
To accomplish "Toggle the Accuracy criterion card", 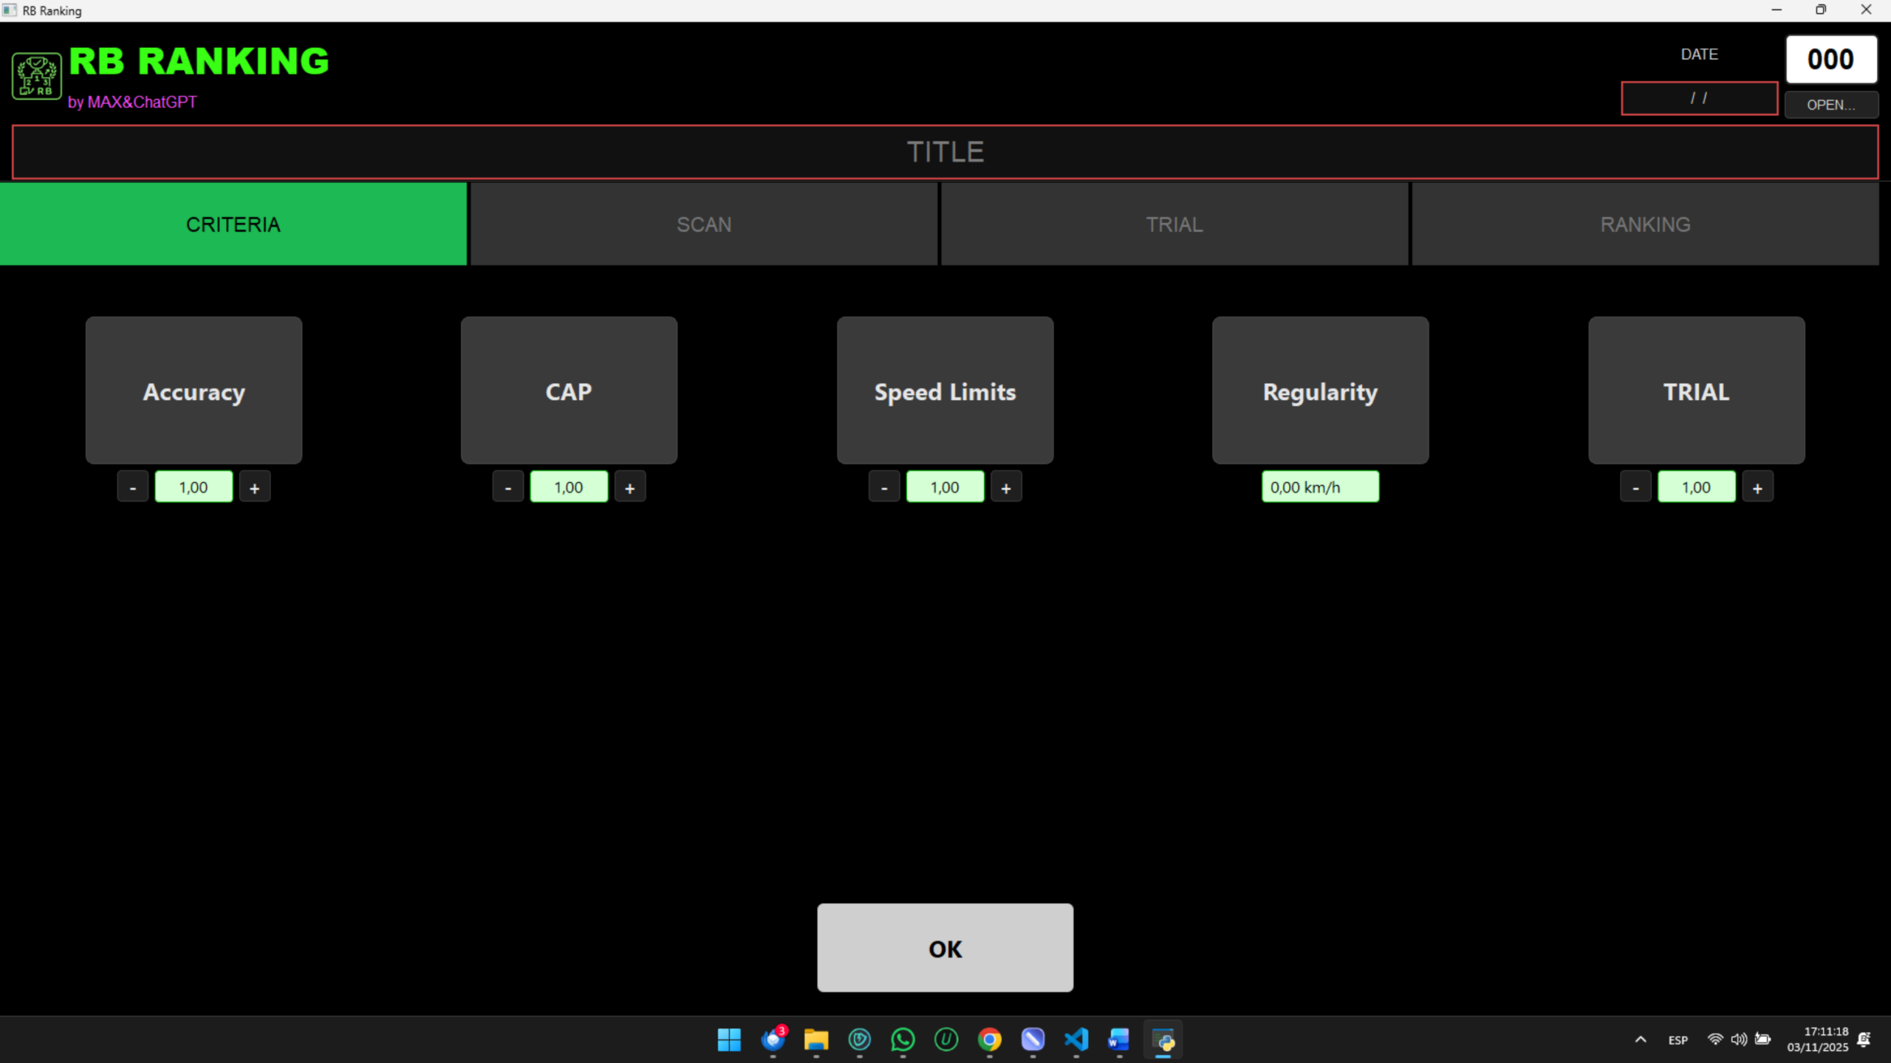I will click(194, 391).
